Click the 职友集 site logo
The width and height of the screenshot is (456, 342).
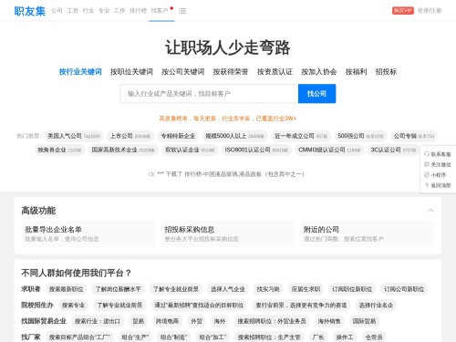(30, 11)
